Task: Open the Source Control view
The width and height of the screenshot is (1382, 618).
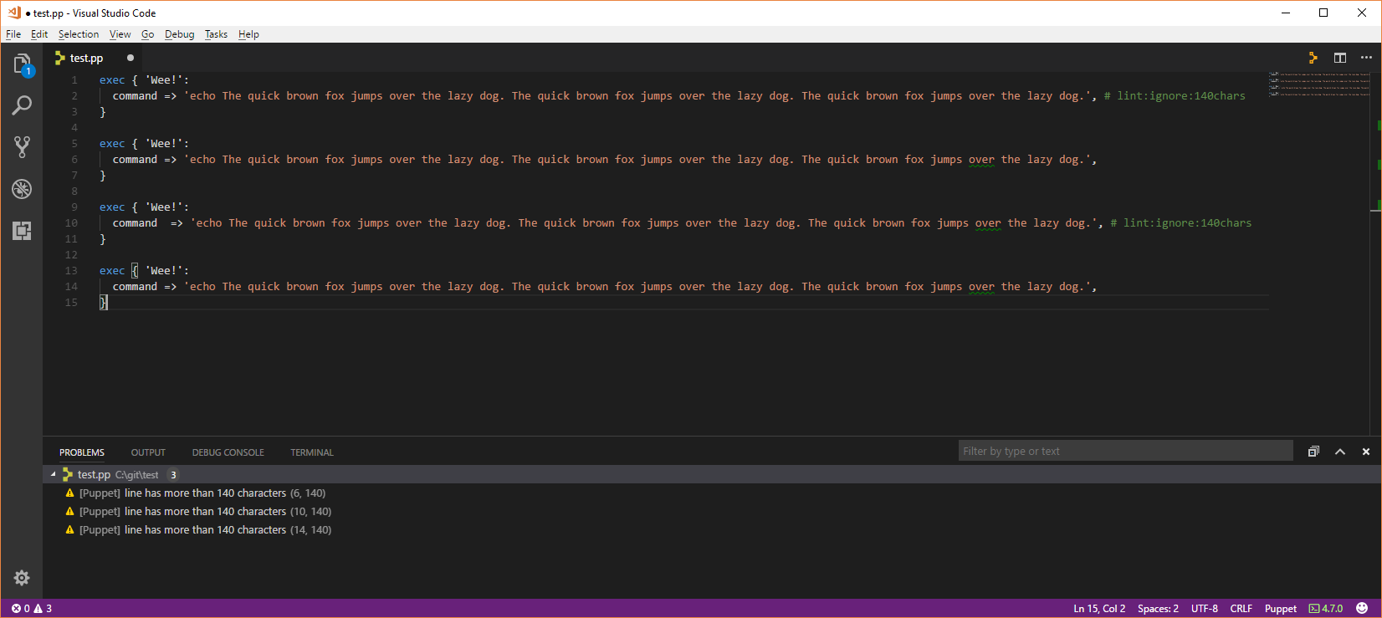Action: tap(22, 147)
